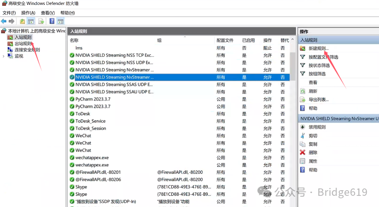Click the green check icon beside ToDesk_Session

tap(72, 128)
